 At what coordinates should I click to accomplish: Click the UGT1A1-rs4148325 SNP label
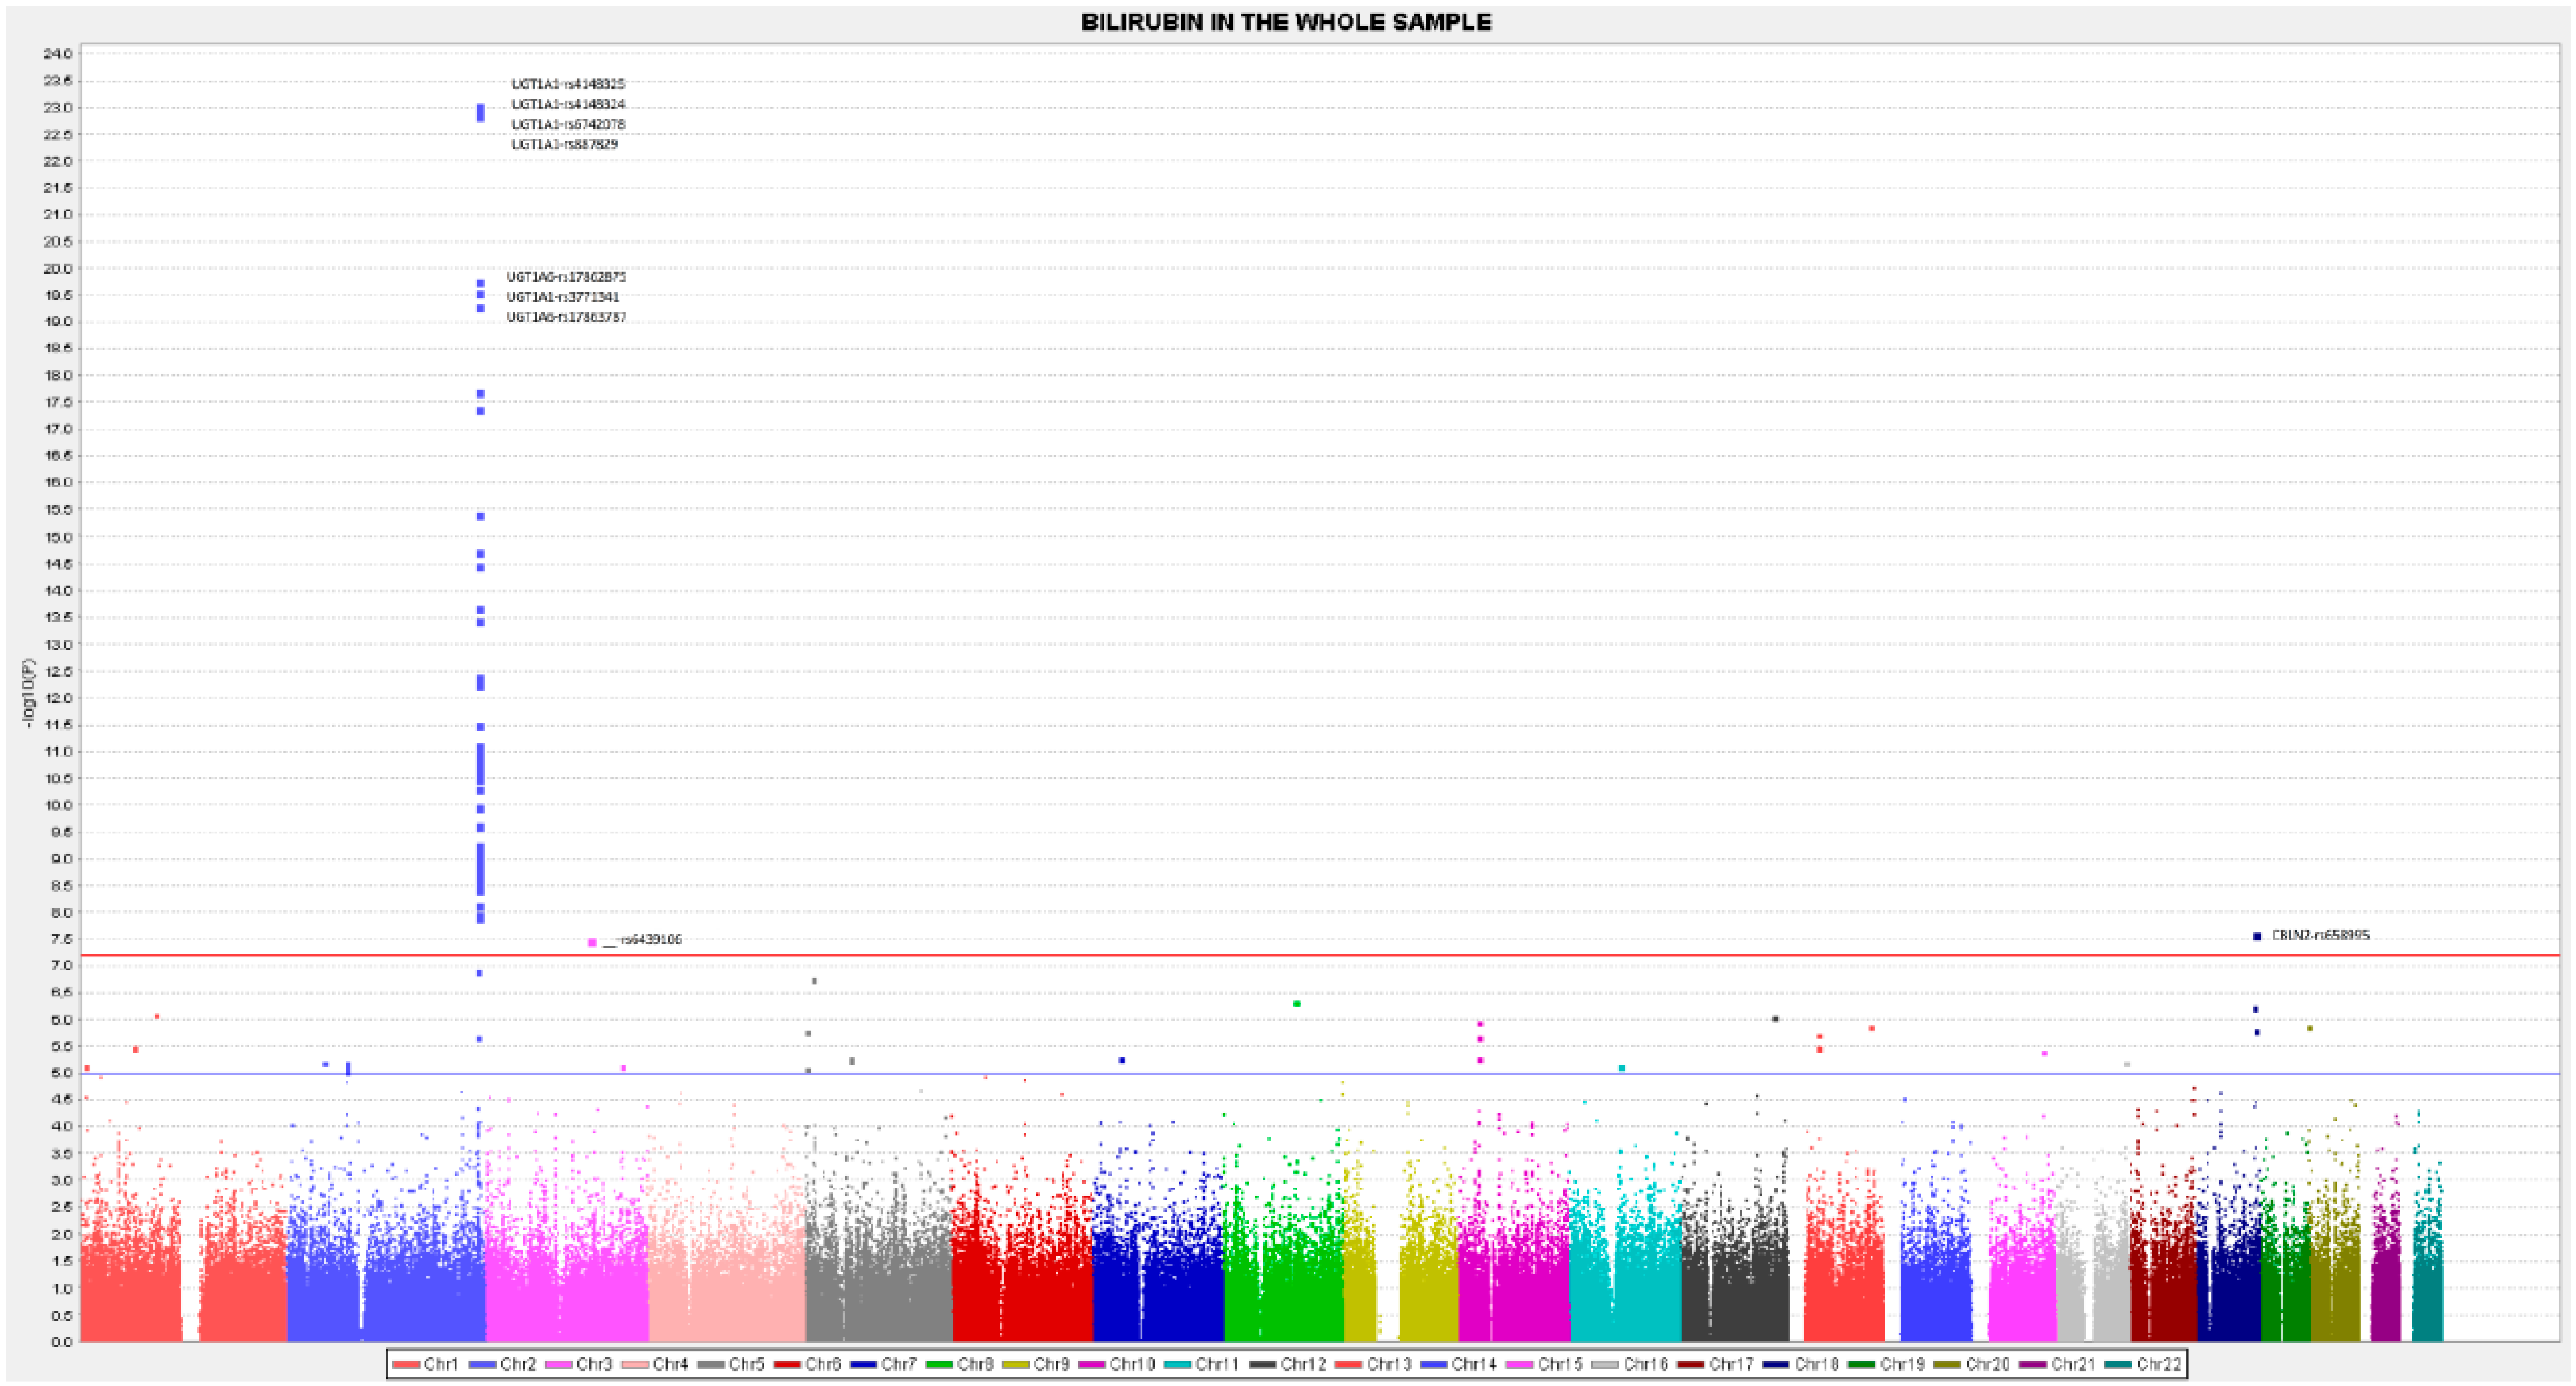point(568,84)
